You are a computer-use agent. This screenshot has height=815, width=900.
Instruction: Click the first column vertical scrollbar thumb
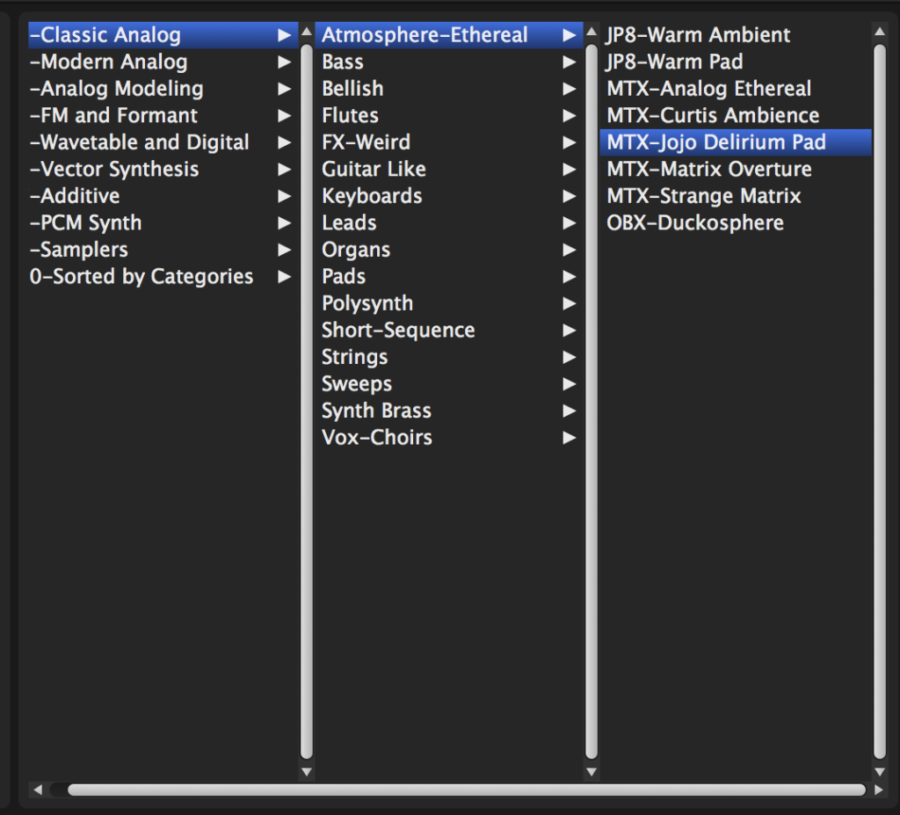click(x=307, y=402)
